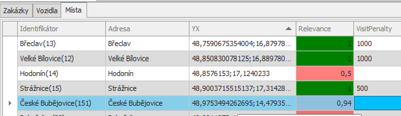
Task: Click the Hodonín YX coordinates cell
Action: point(243,73)
